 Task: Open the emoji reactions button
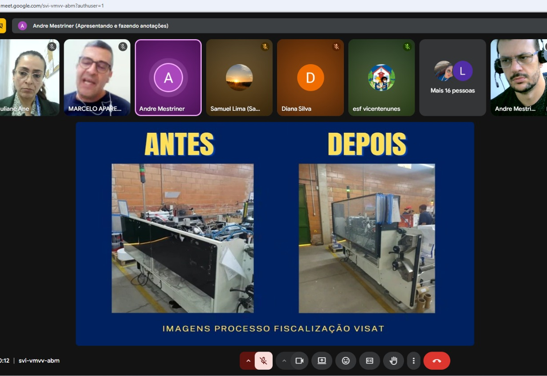[x=346, y=361]
